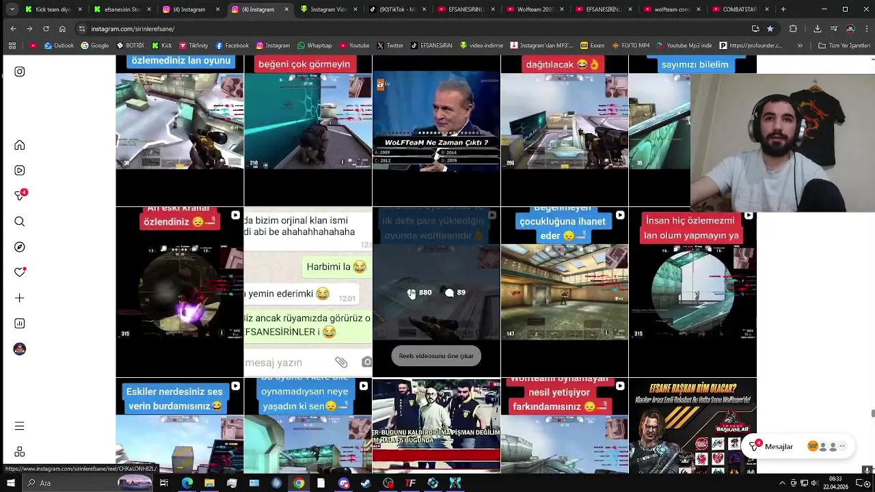Open Messages icon with badge in sidebar
Viewport: 875px width, 492px height.
tap(21, 195)
